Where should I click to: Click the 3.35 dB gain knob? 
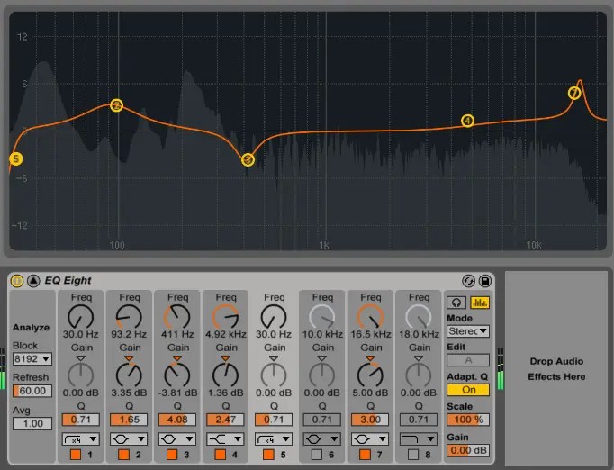coord(129,375)
